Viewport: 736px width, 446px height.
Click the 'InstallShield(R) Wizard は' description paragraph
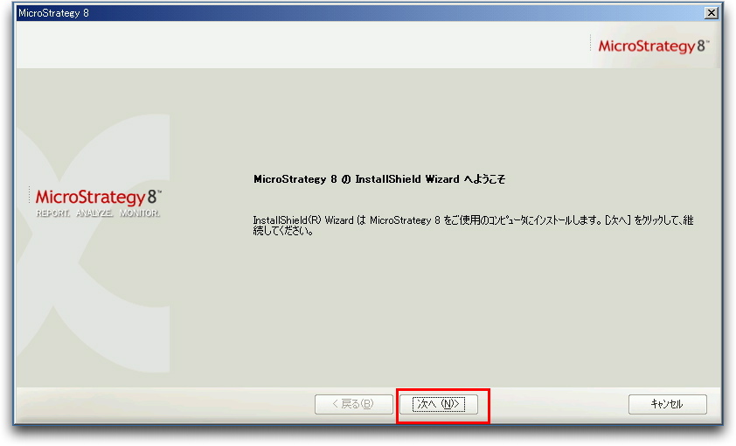tap(473, 226)
